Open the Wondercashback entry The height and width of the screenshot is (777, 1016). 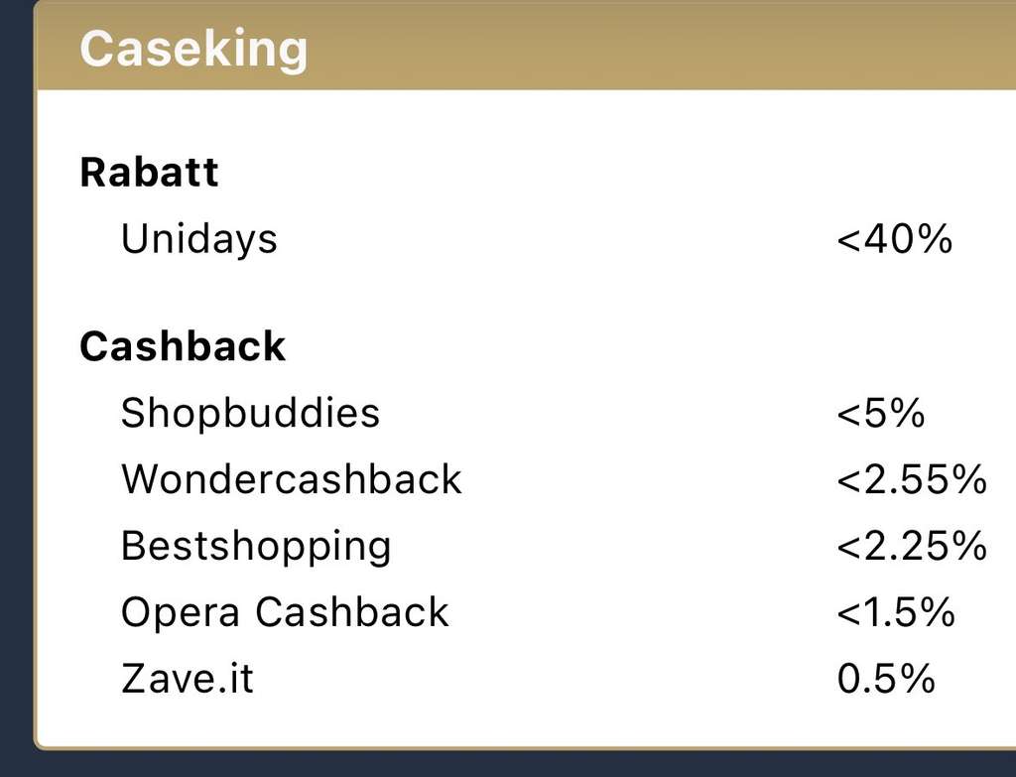292,479
